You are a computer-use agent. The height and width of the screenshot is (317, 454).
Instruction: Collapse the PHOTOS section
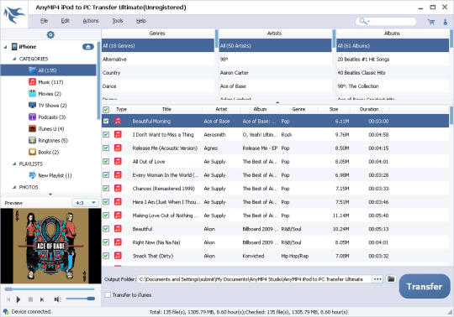click(x=14, y=187)
